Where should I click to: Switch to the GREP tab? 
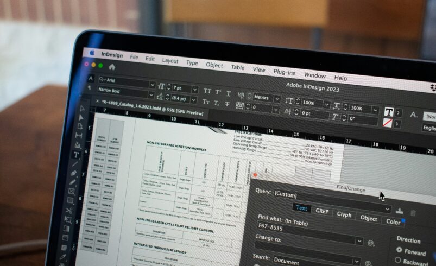point(322,211)
